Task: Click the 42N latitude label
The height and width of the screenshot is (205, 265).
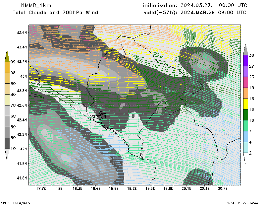Action: (x=24, y=149)
